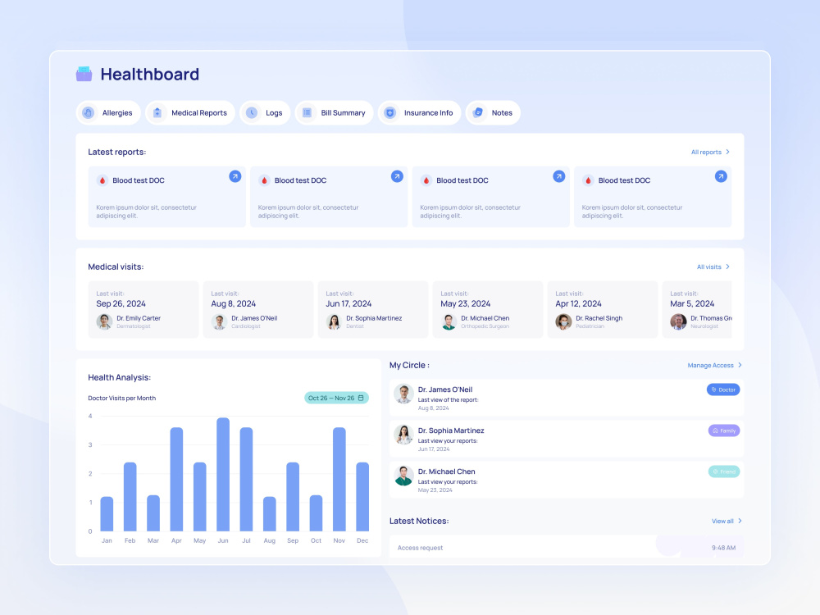The width and height of the screenshot is (820, 615).
Task: Click Dr. James O'Neil's avatar in Medical visits
Action: [x=219, y=321]
